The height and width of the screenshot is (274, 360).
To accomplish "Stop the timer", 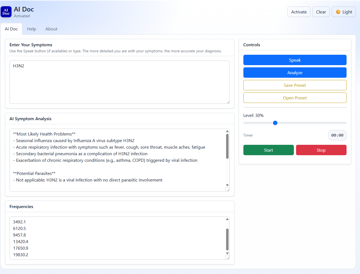I will [x=321, y=150].
